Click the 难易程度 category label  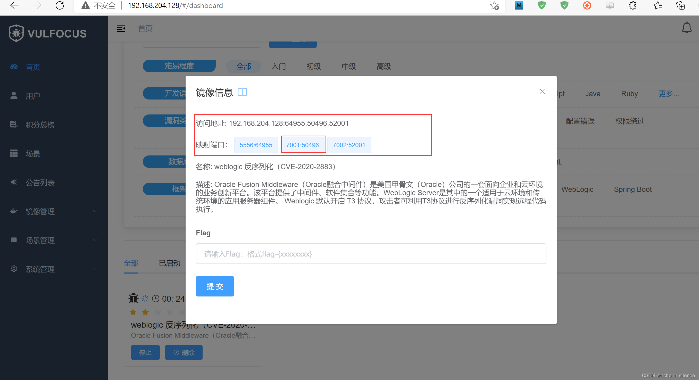pos(179,66)
